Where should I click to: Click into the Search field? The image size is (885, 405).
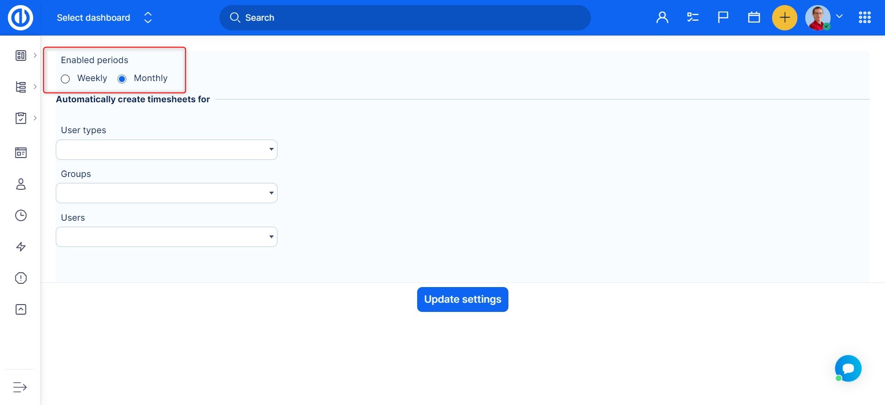click(x=405, y=18)
